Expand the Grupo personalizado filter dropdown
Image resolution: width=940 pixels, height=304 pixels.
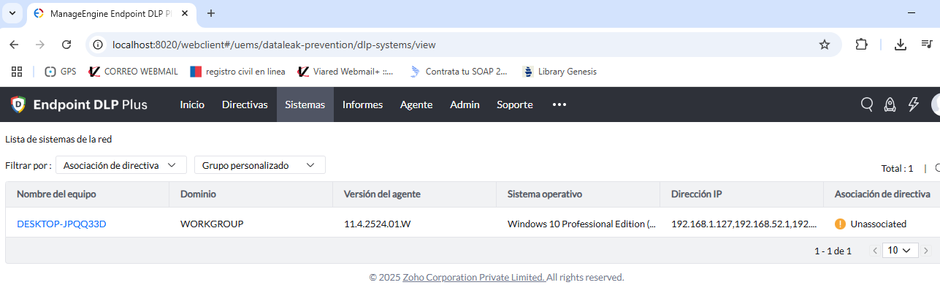[259, 165]
